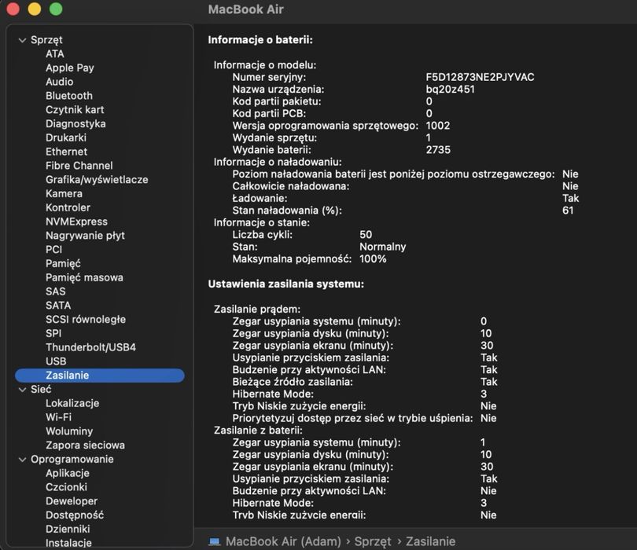Open the Ethernet entry
The height and width of the screenshot is (550, 637).
pos(66,152)
